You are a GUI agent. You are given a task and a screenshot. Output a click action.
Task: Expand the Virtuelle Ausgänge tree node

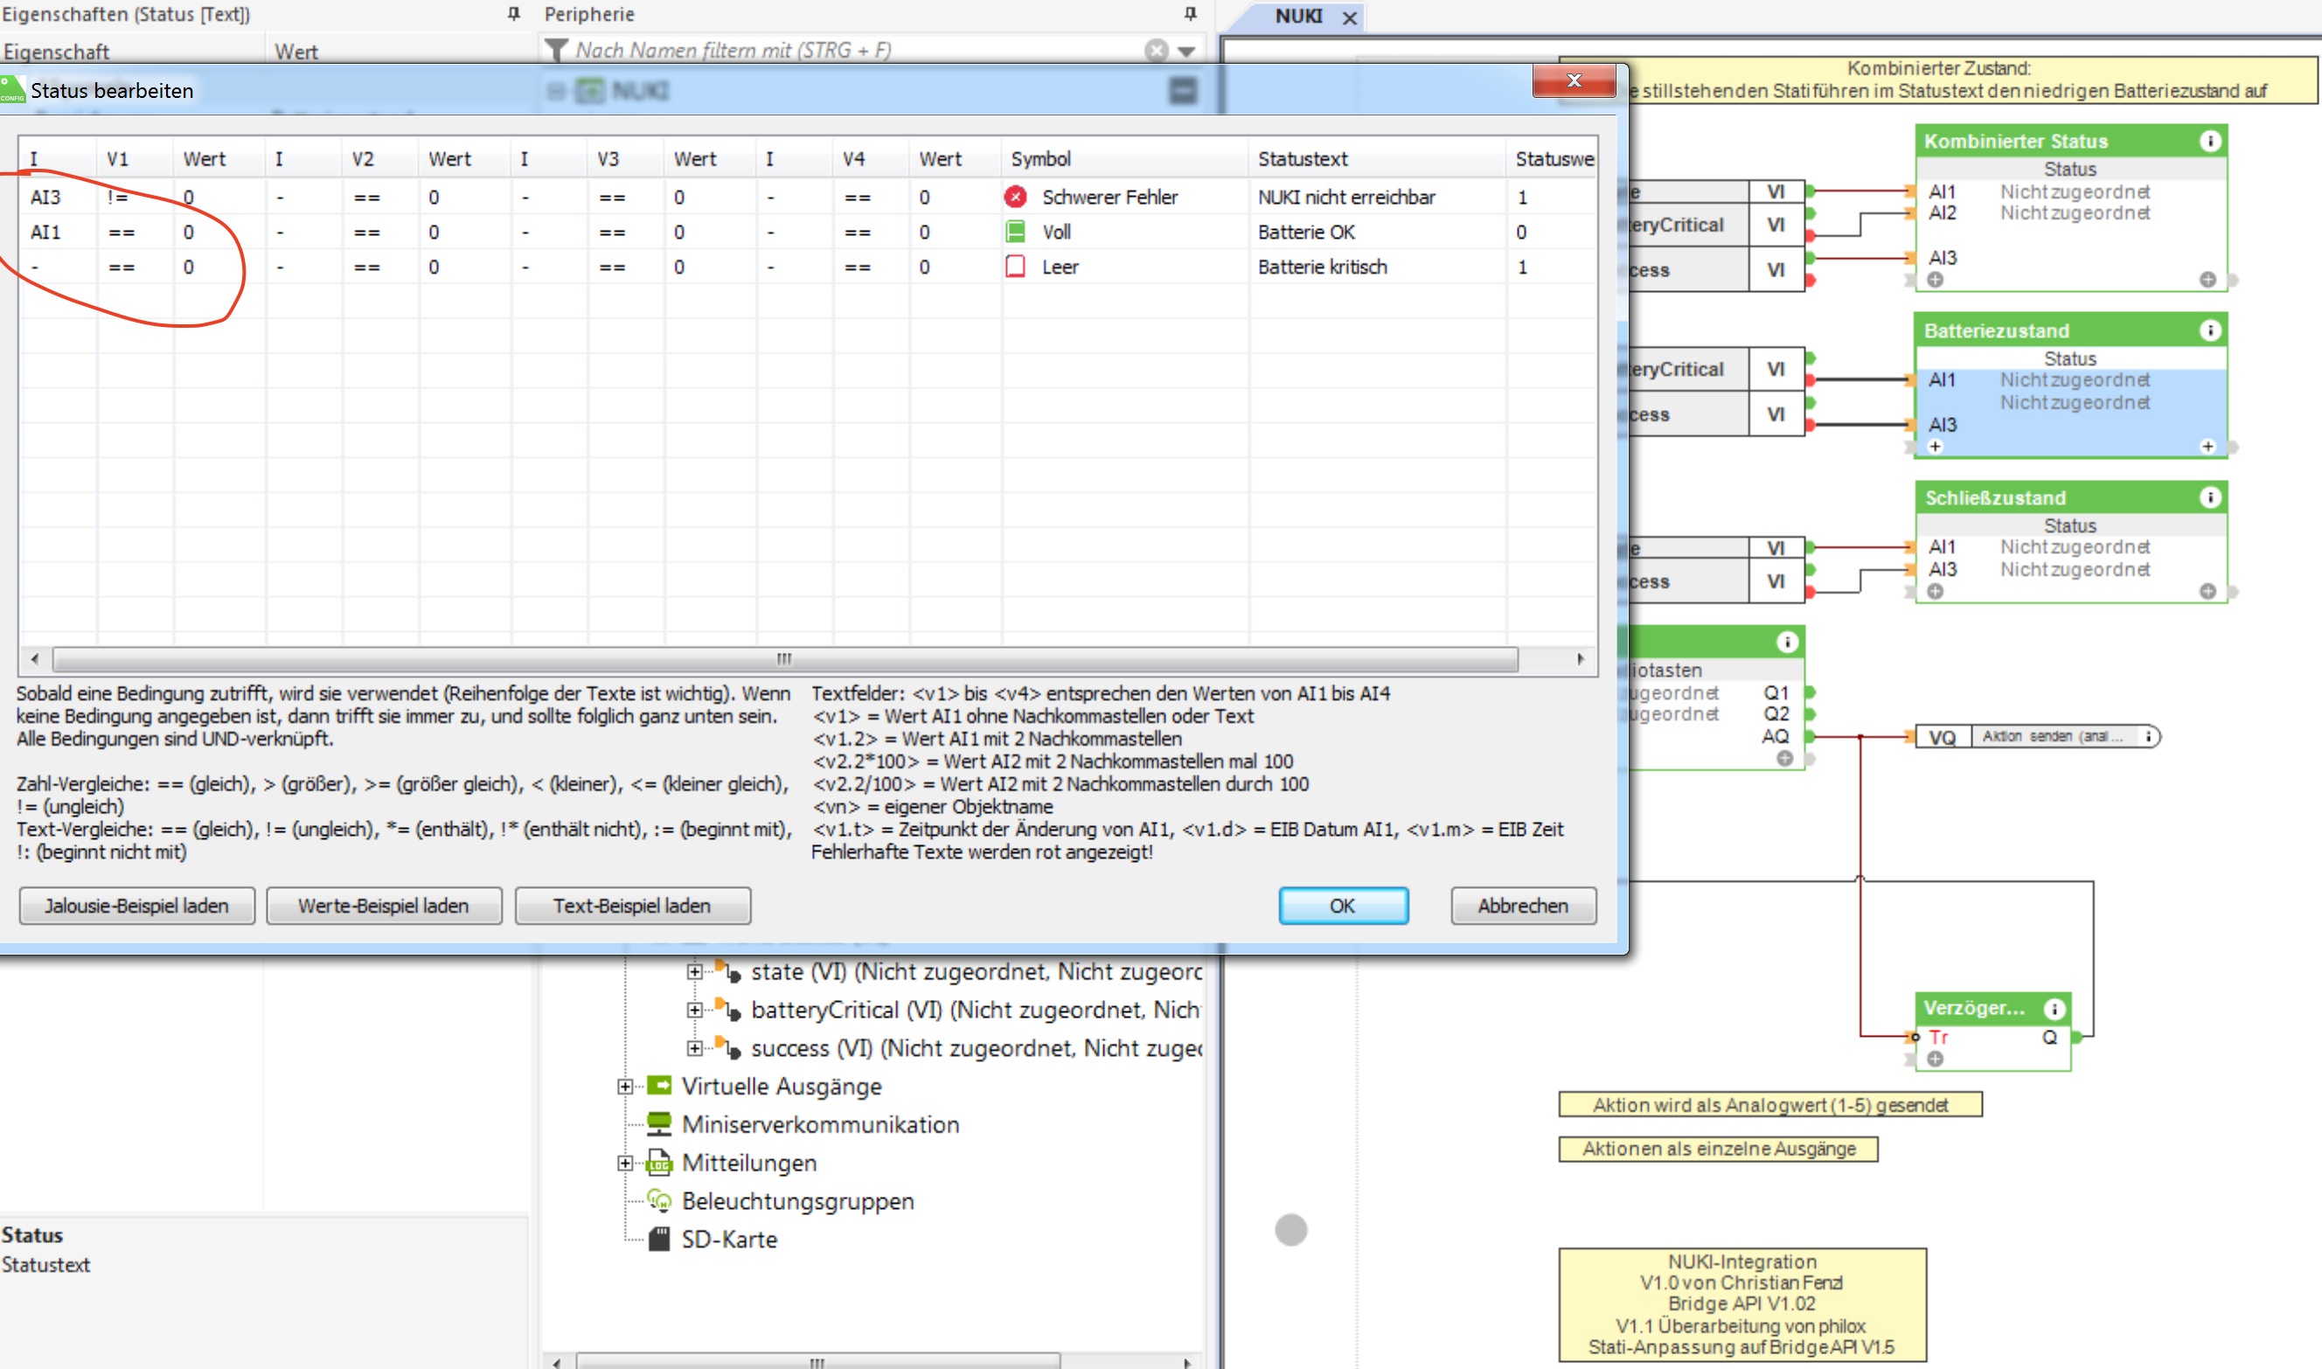pyautogui.click(x=625, y=1087)
